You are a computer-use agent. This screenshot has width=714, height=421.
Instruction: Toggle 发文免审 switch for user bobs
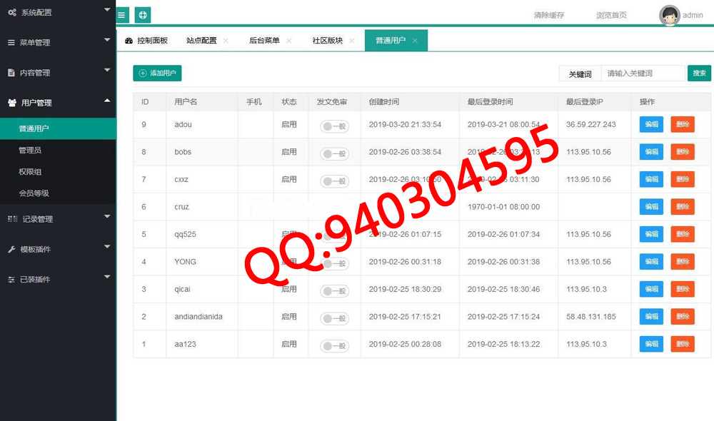(x=334, y=153)
